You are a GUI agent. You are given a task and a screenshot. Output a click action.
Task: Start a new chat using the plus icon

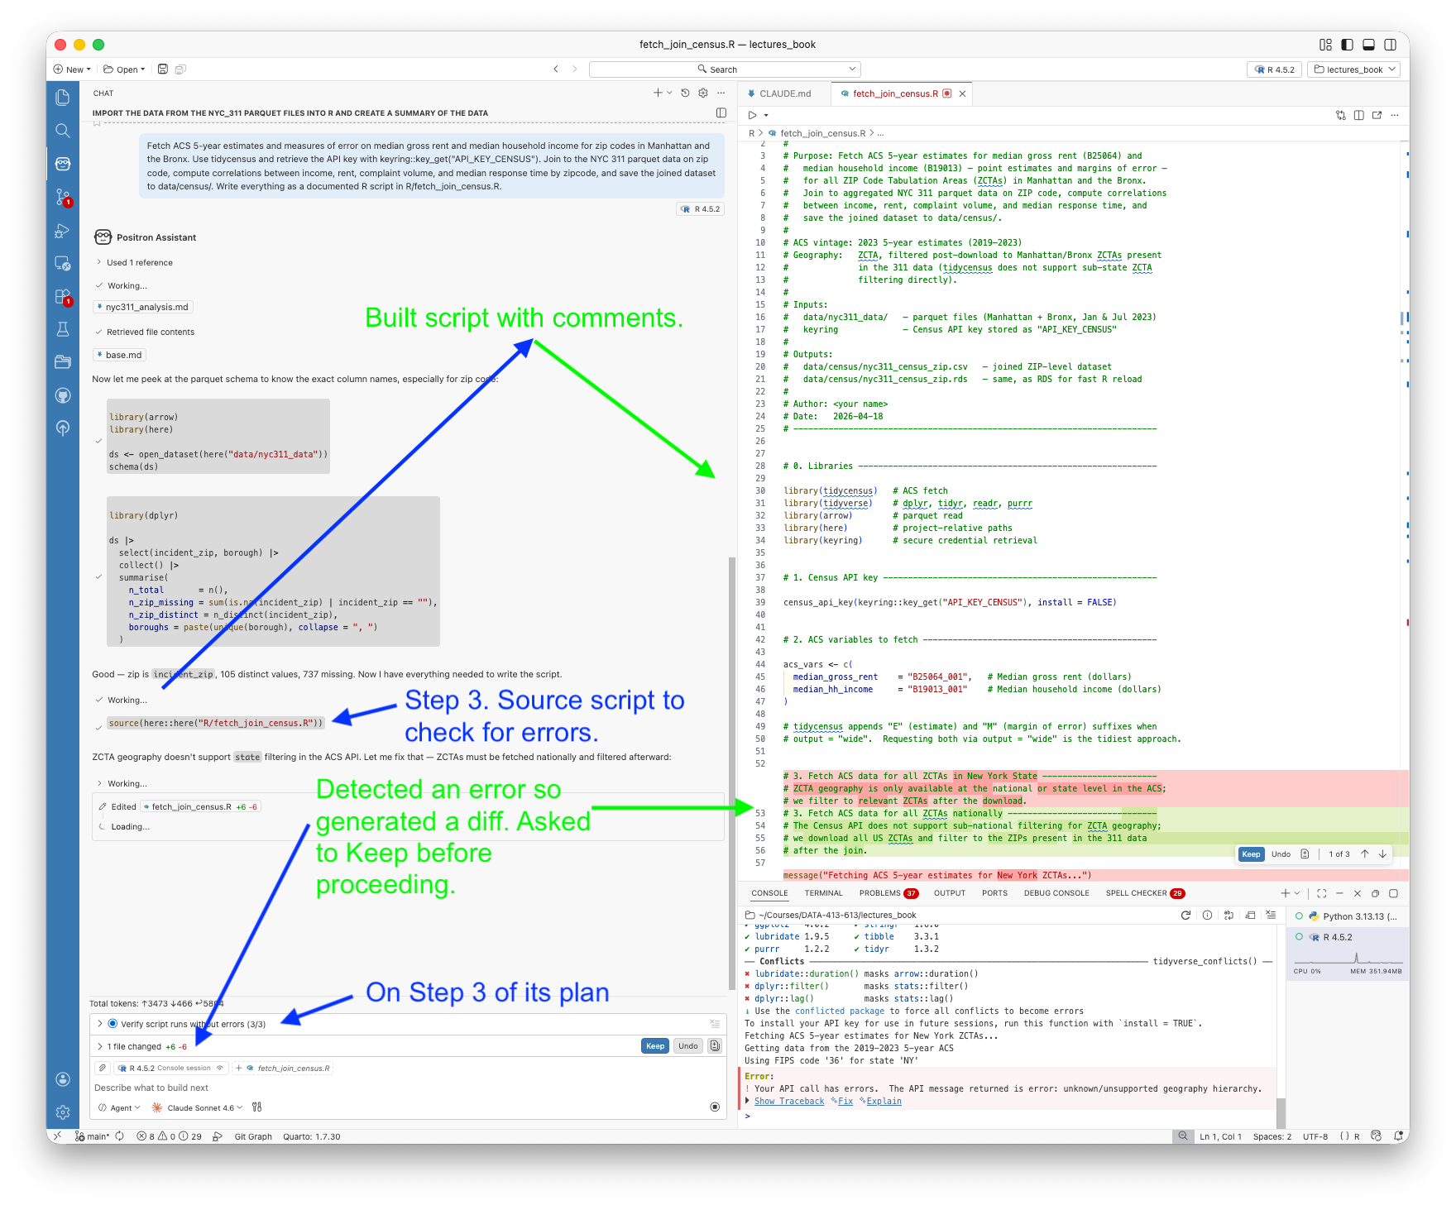click(657, 93)
